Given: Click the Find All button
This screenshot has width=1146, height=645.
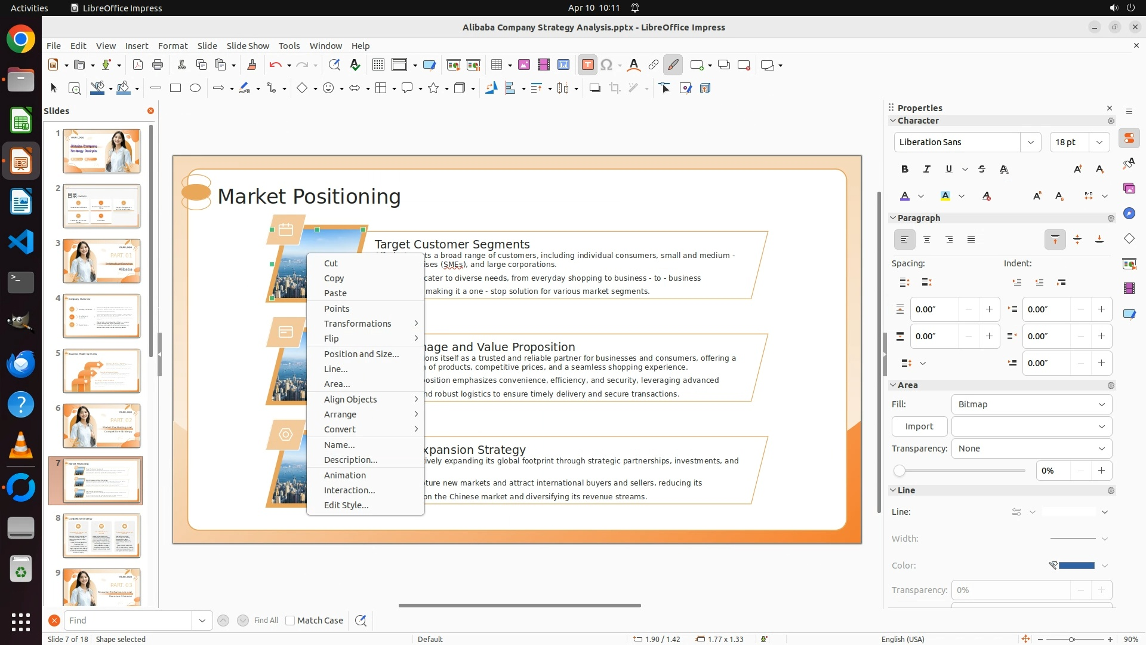Looking at the screenshot, I should (x=266, y=621).
